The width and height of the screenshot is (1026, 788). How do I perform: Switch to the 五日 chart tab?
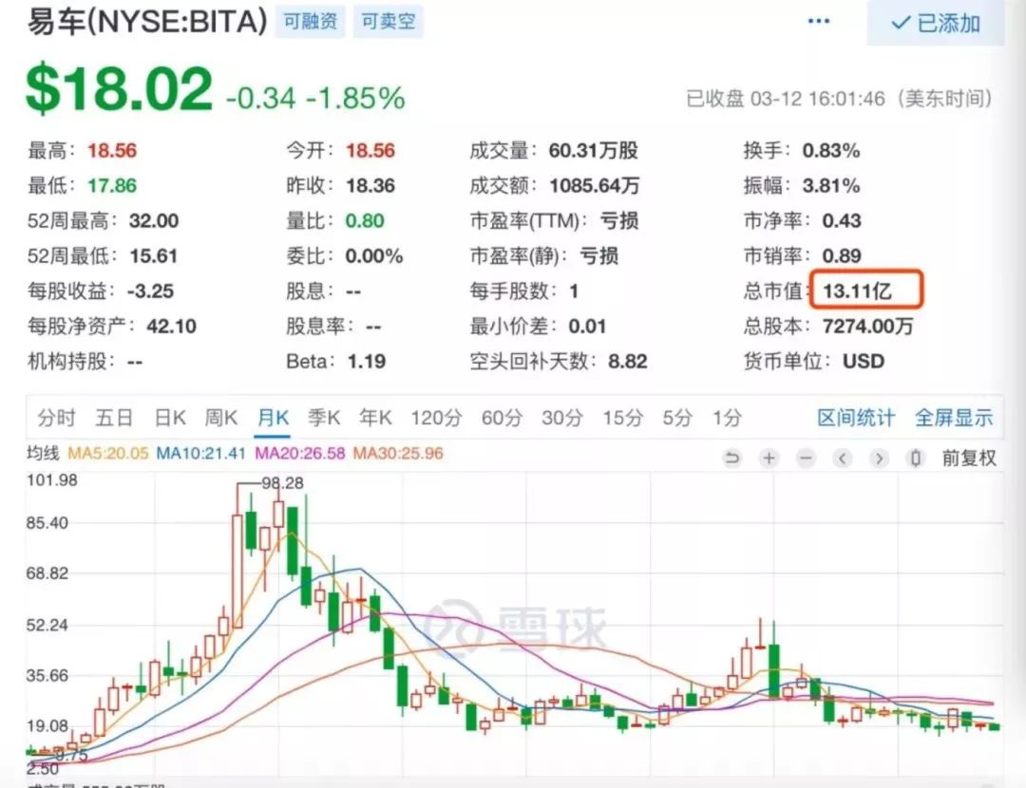point(114,417)
